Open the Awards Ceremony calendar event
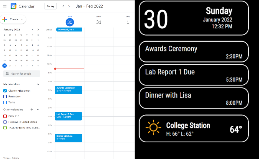The height and width of the screenshot is (159, 259). [68, 90]
